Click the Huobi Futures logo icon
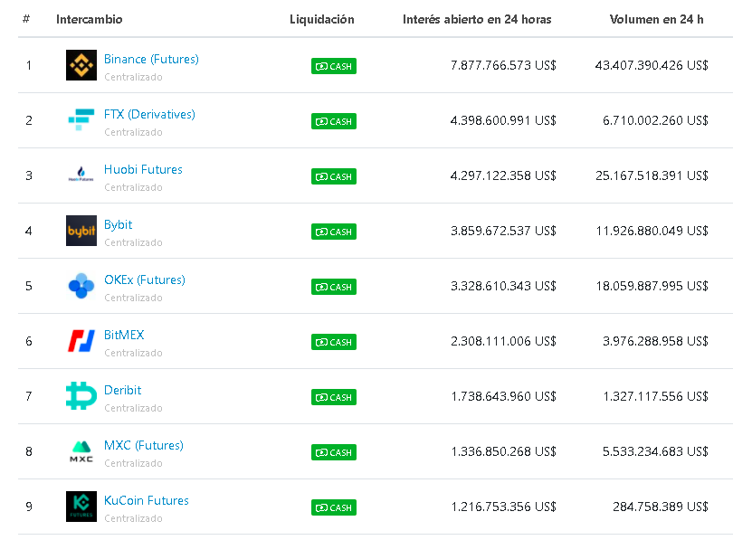The height and width of the screenshot is (540, 733). point(81,175)
